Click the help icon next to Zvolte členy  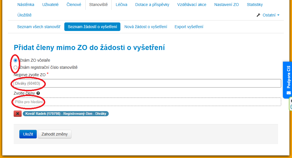(38, 93)
